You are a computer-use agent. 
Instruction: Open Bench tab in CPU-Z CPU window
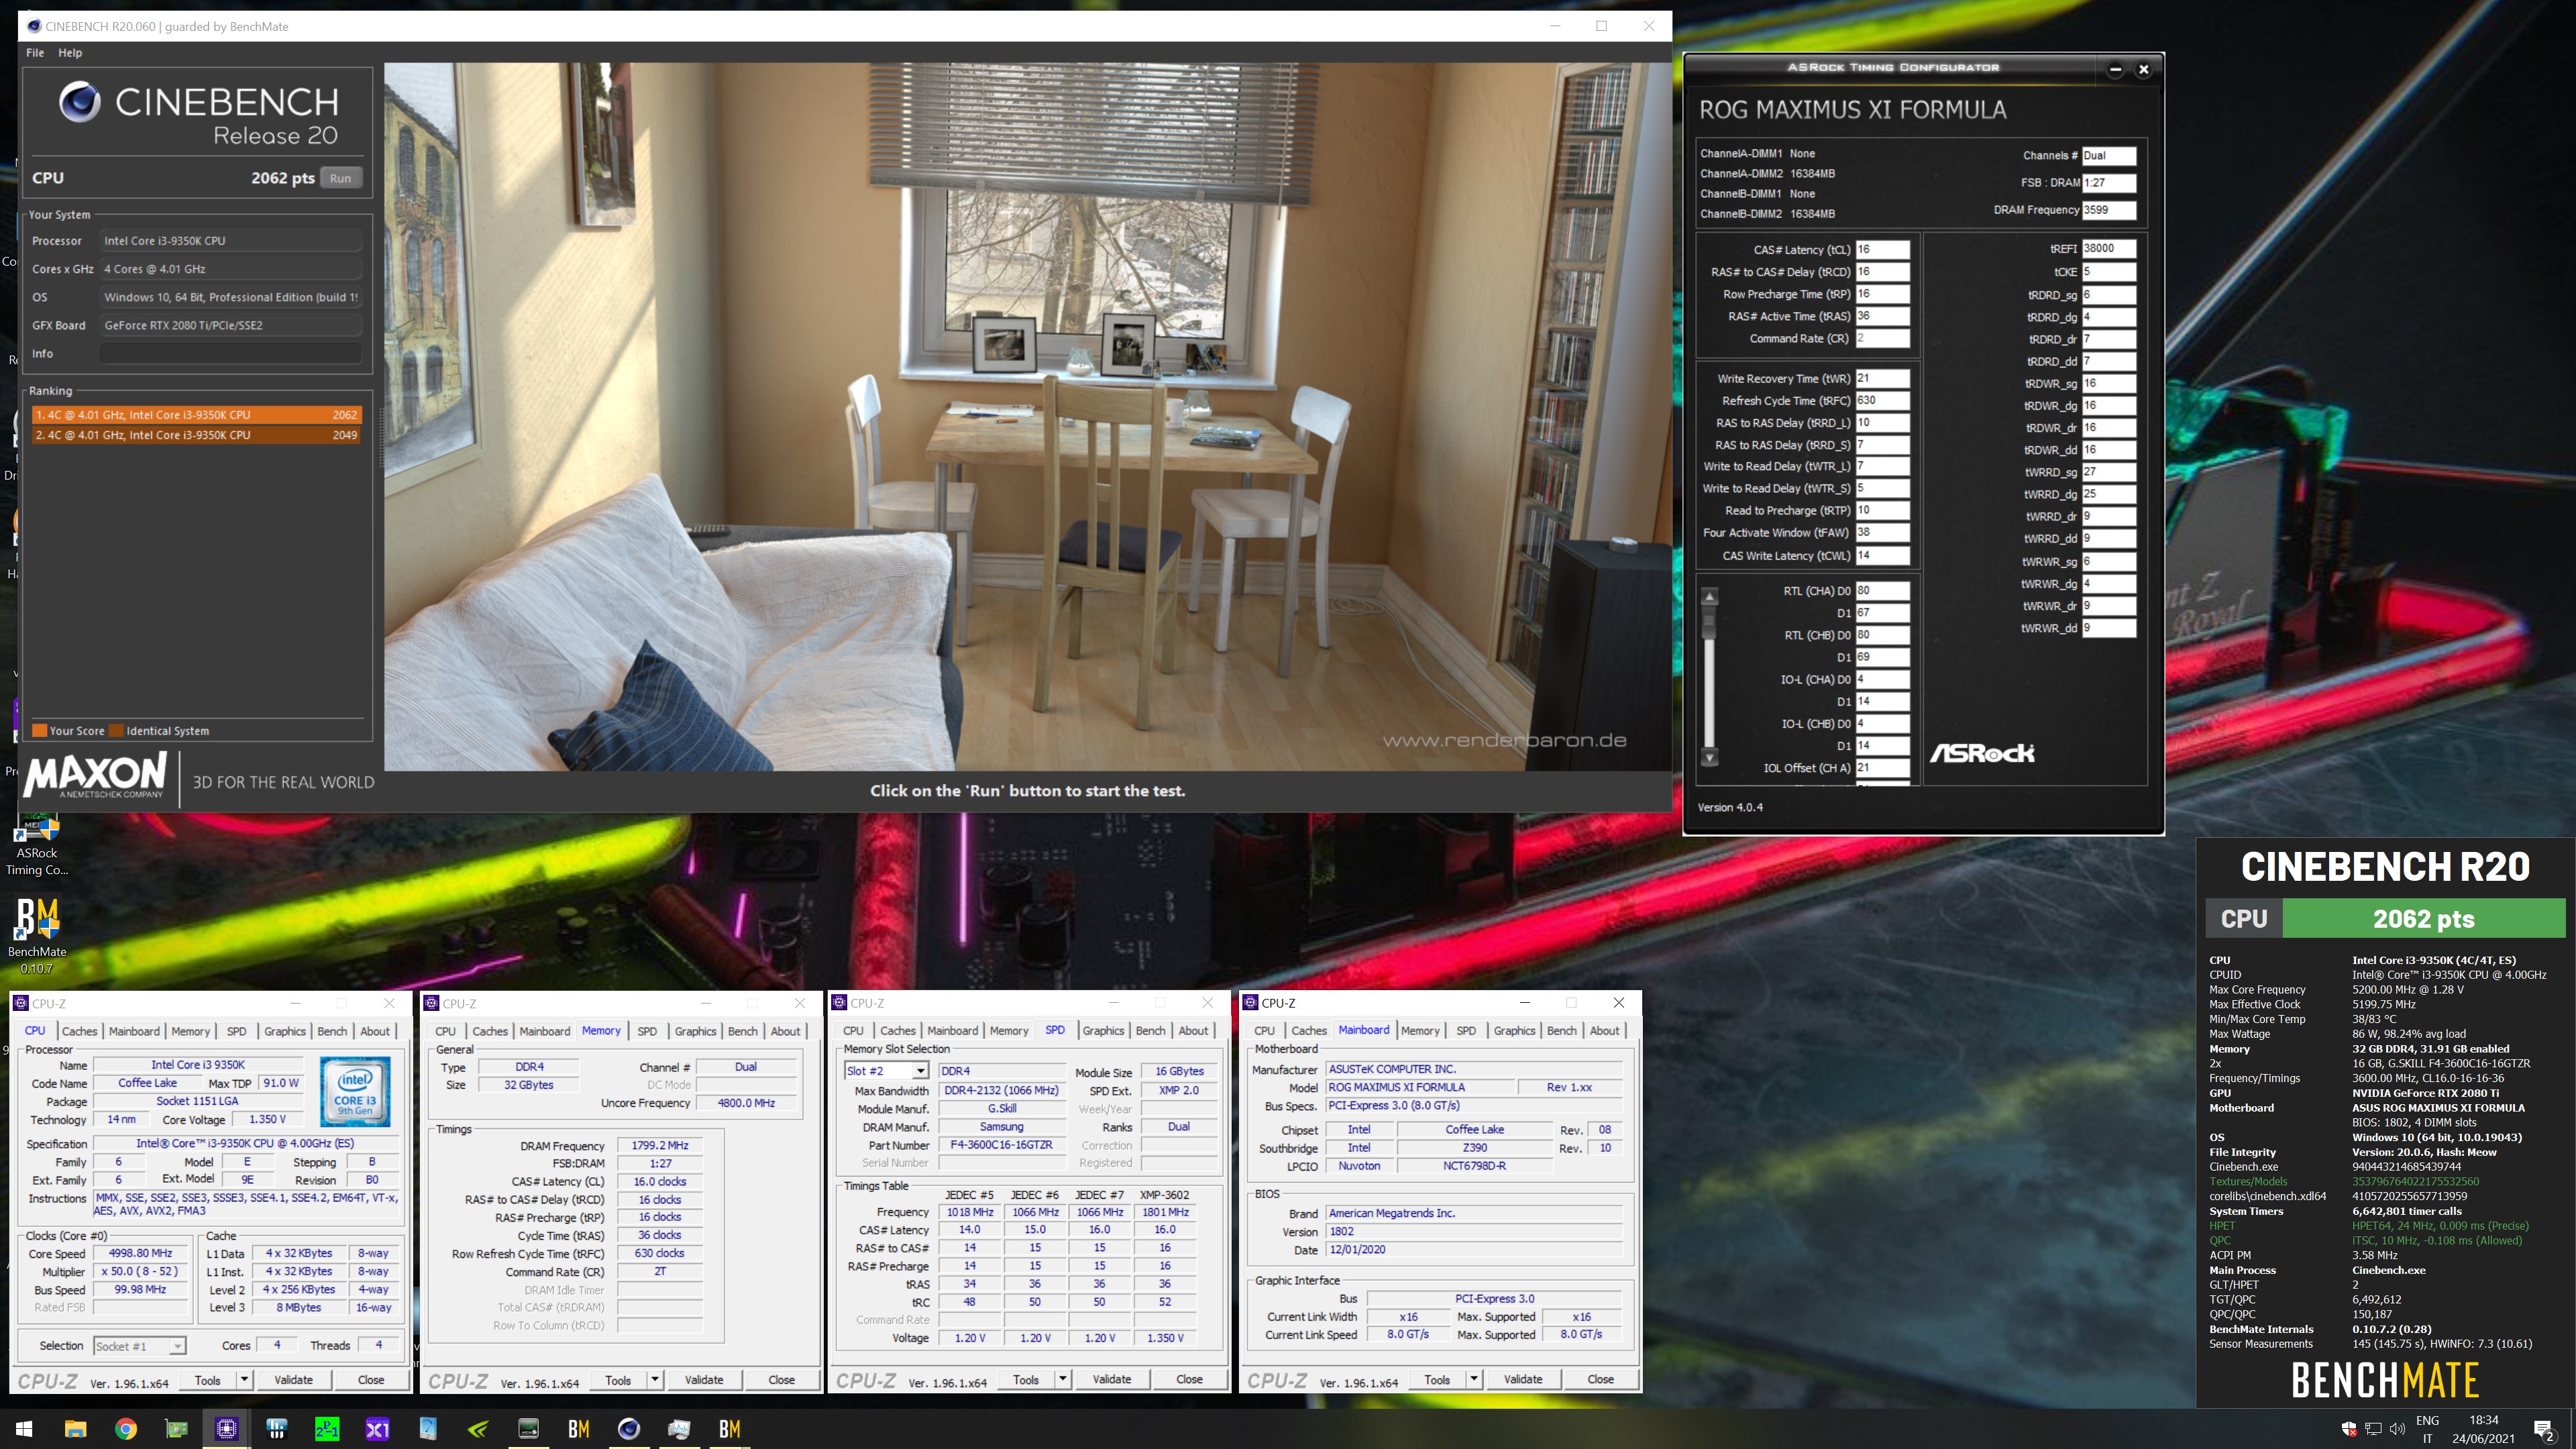click(x=332, y=1031)
